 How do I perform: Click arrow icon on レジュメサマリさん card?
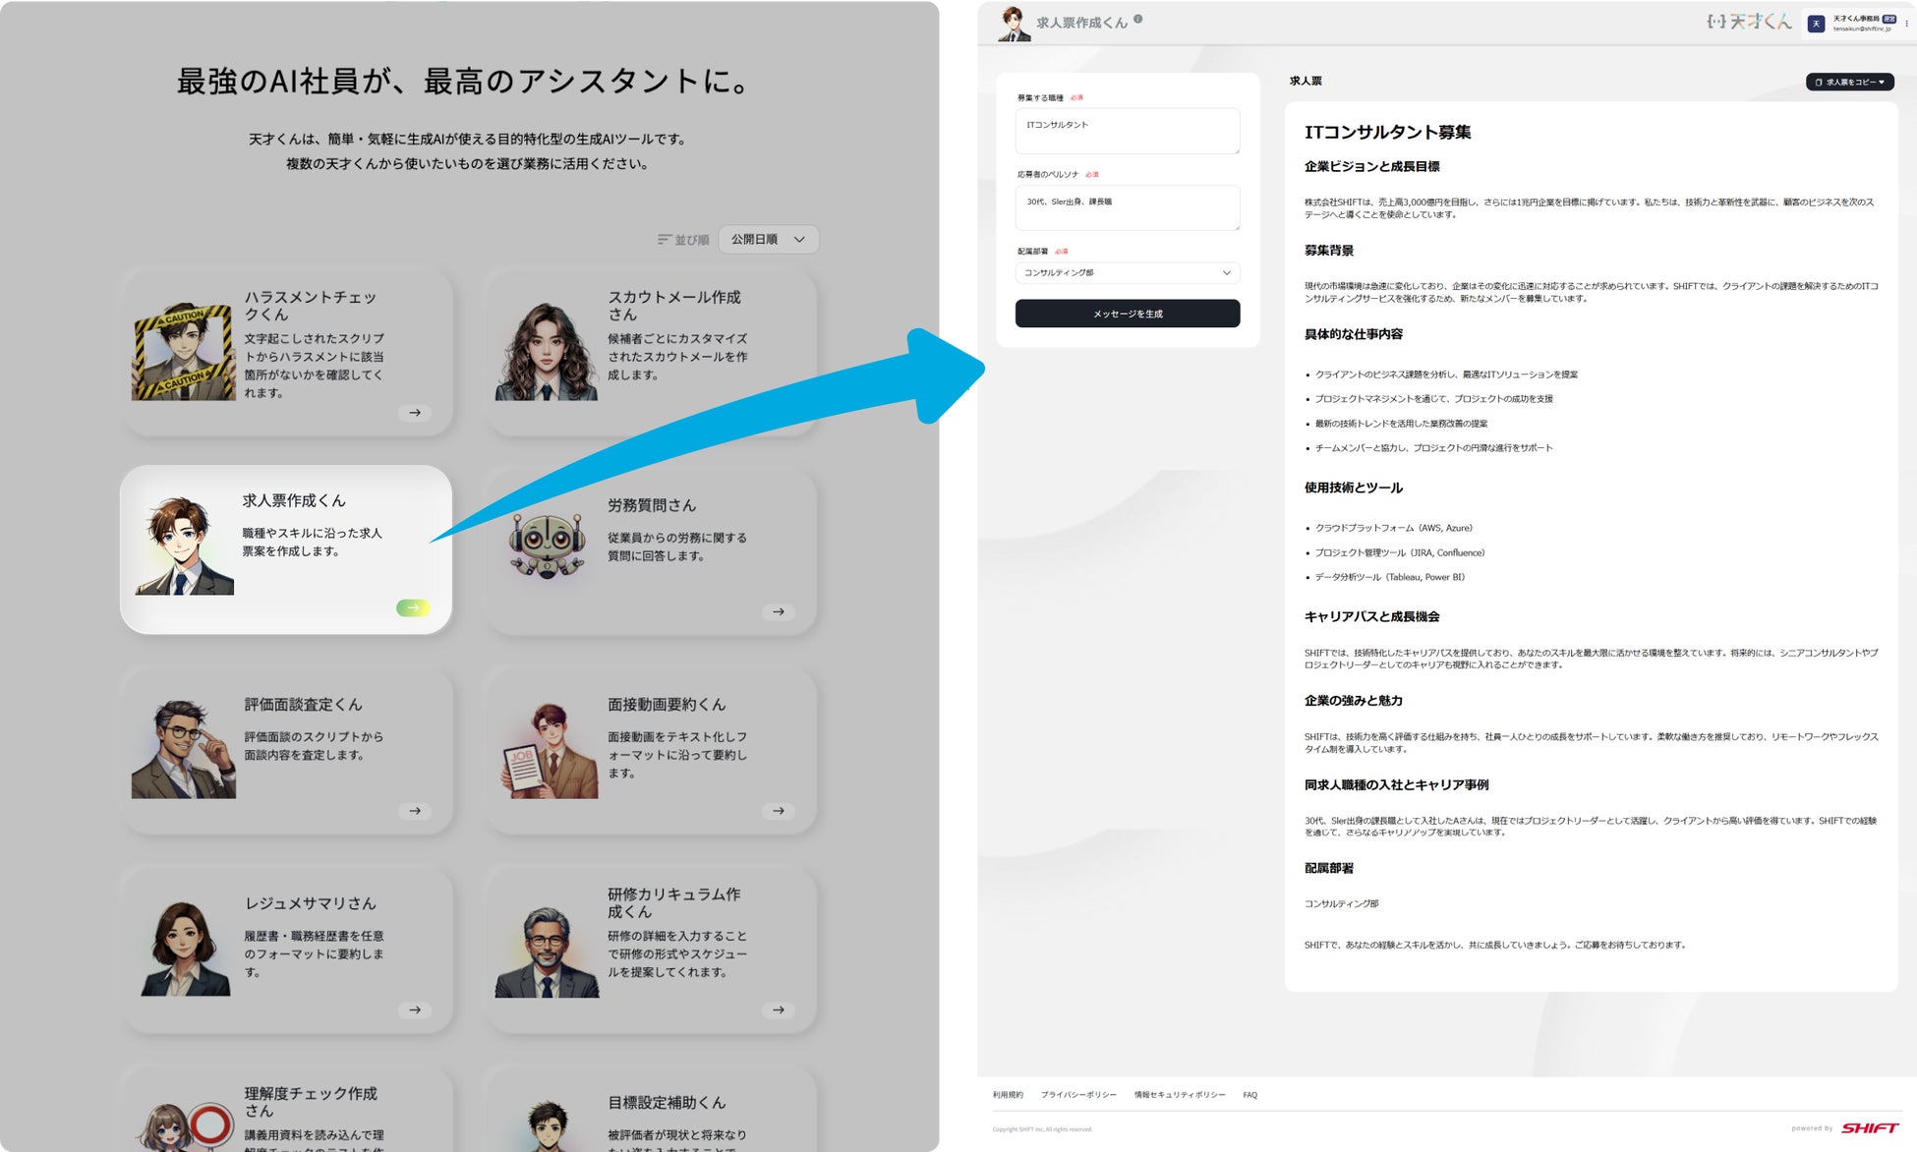click(x=415, y=1009)
